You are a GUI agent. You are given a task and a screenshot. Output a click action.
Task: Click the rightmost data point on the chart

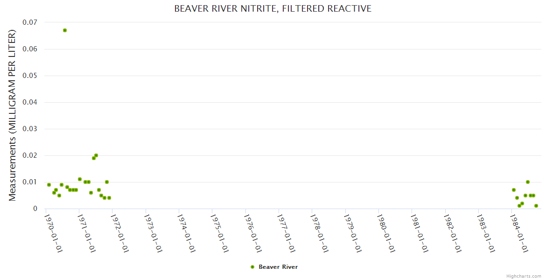[536, 206]
